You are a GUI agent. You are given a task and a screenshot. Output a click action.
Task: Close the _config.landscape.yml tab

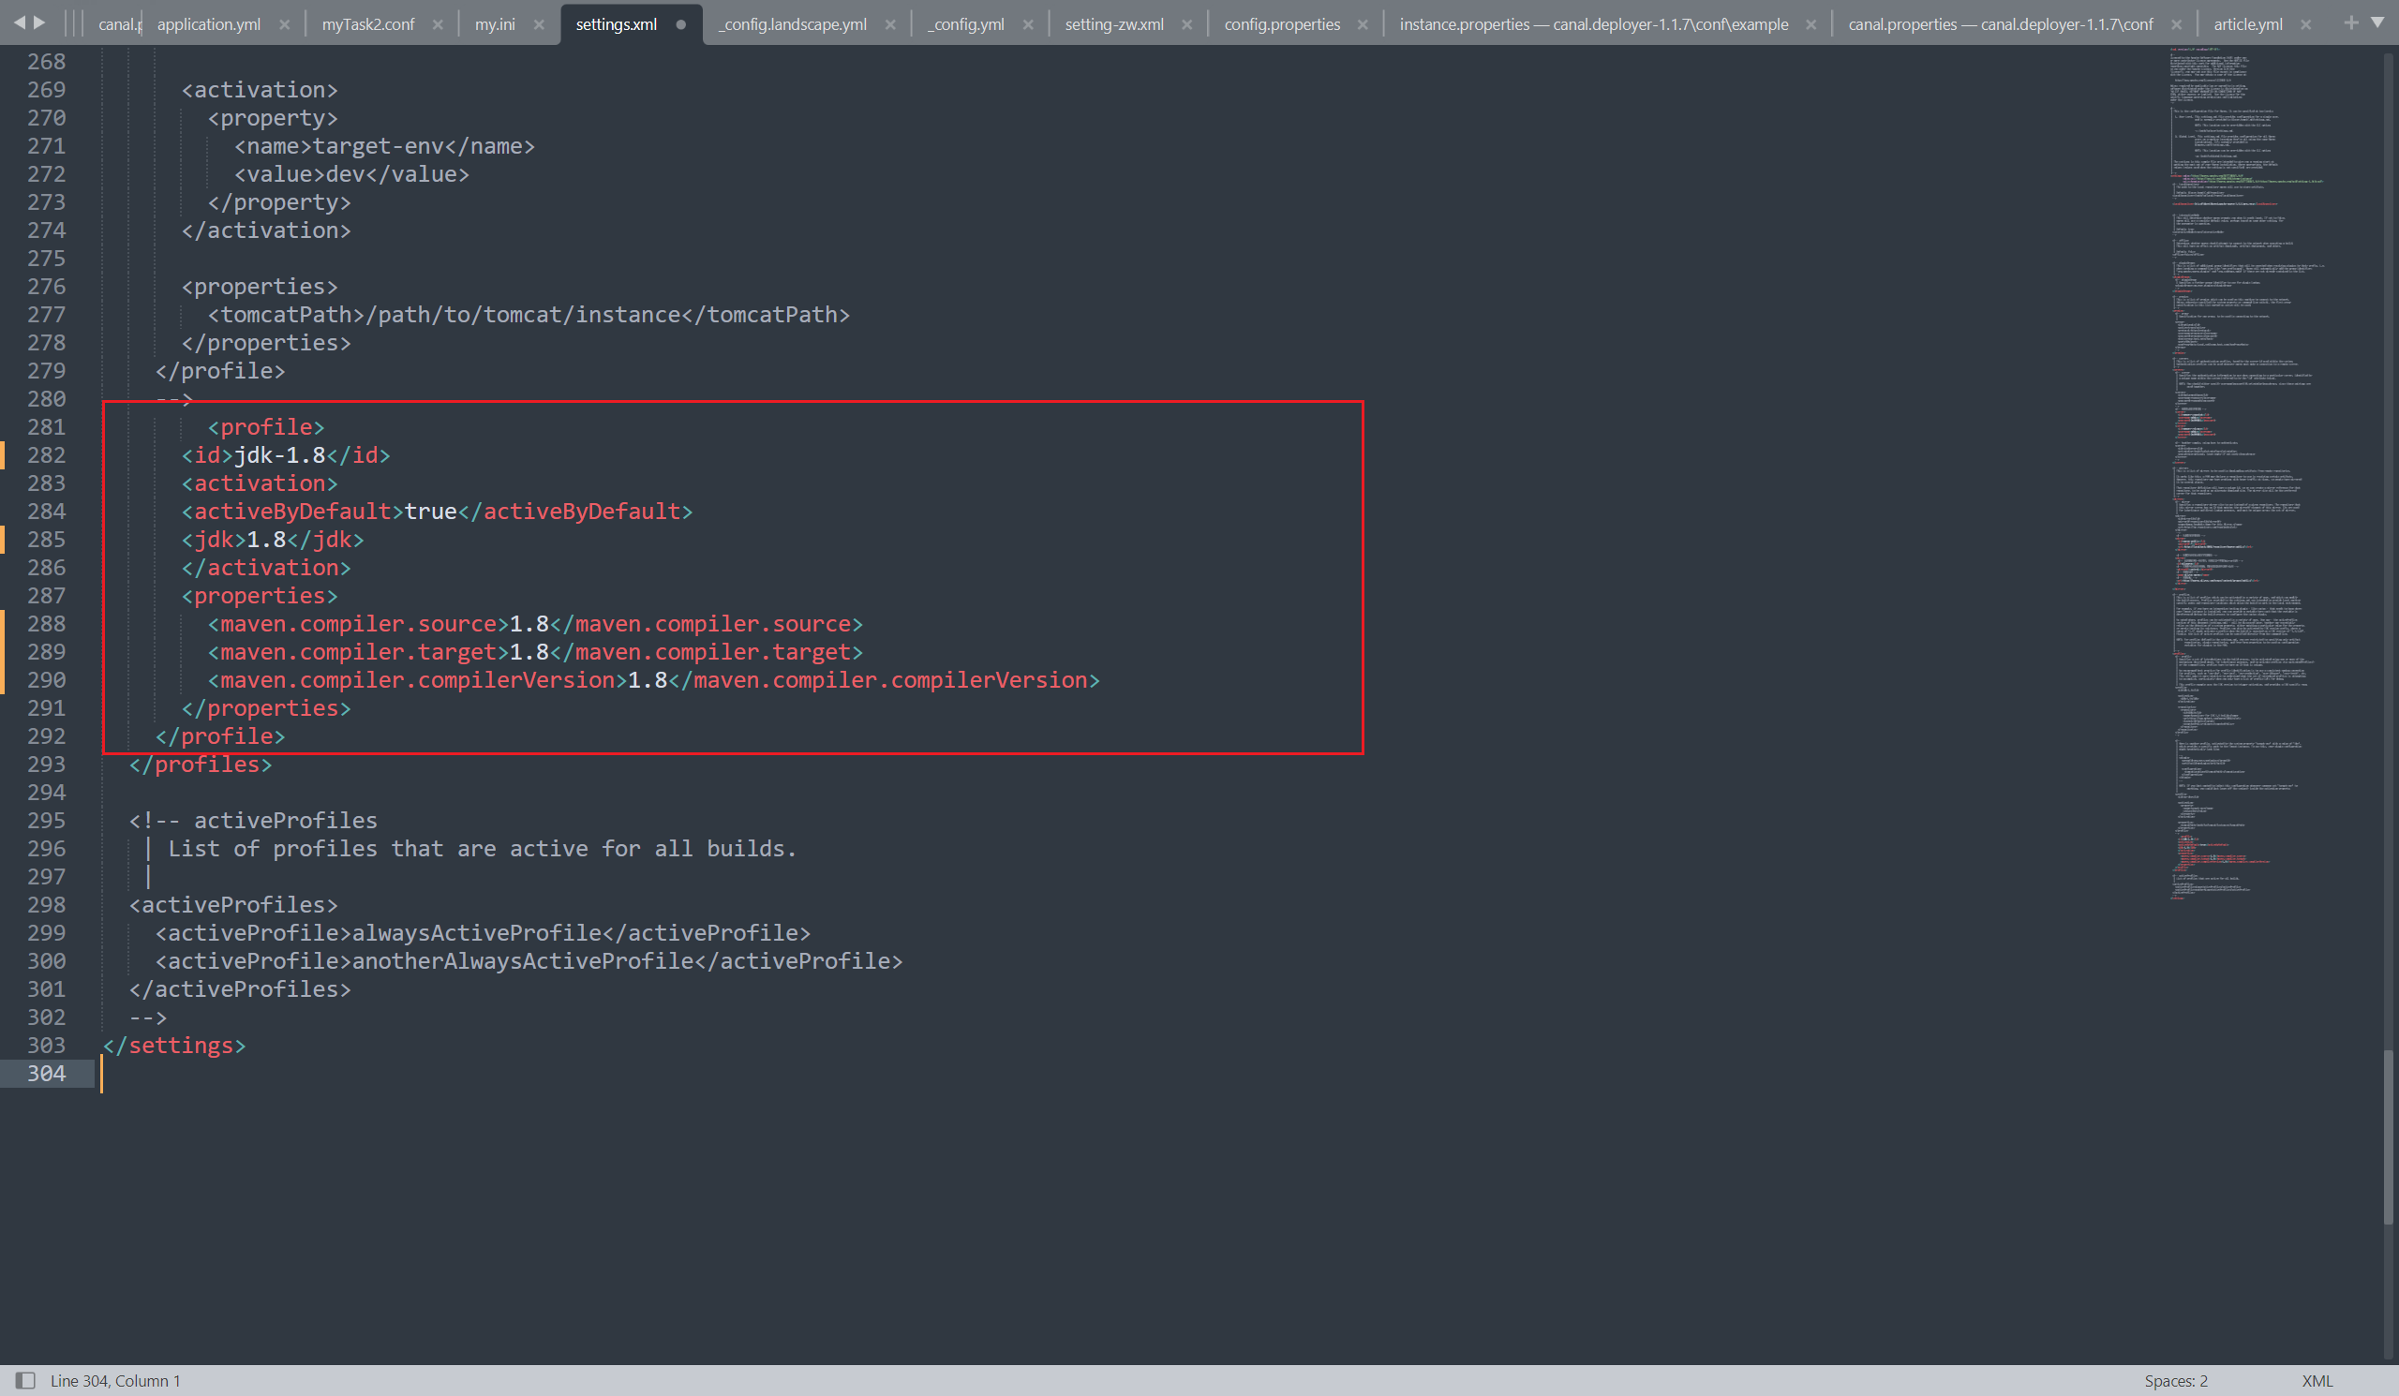coord(890,24)
